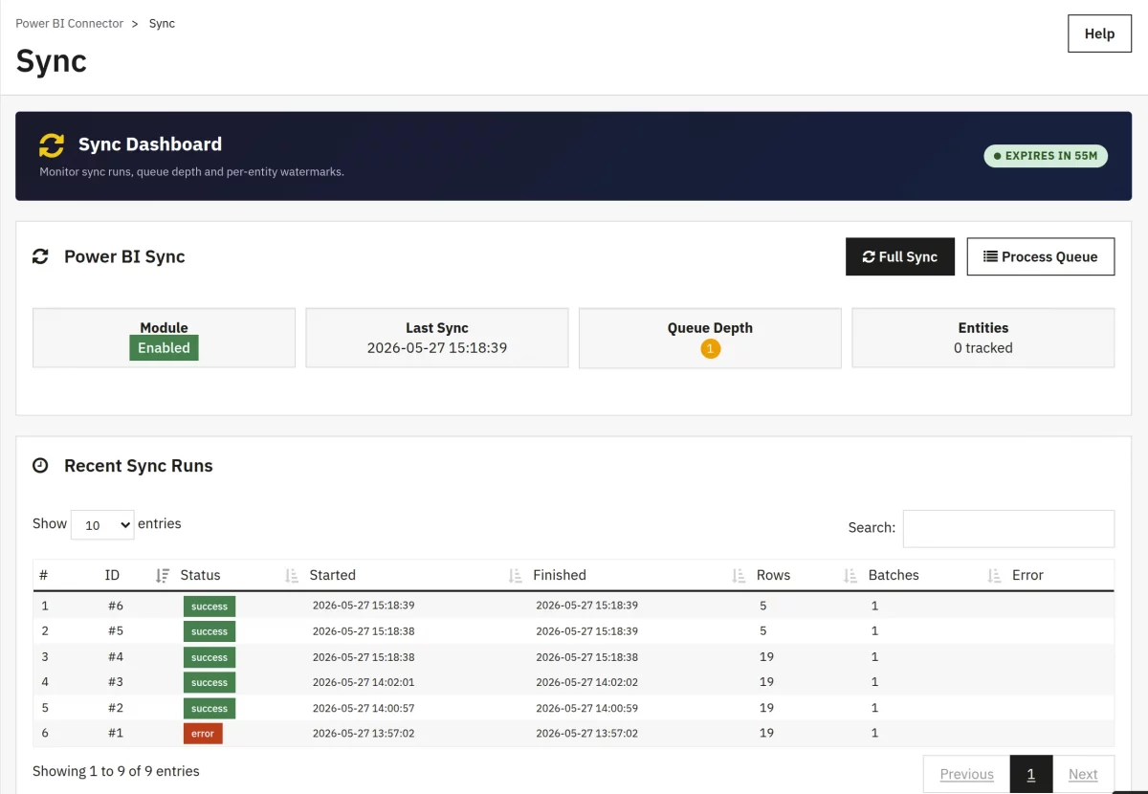Click the orange Queue Depth badge
Viewport: 1148px width, 794px height.
710,349
